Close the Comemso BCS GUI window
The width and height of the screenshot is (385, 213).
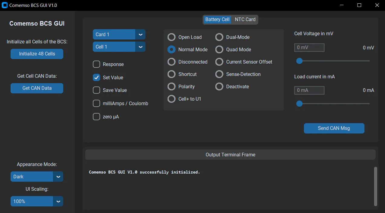coord(377,5)
